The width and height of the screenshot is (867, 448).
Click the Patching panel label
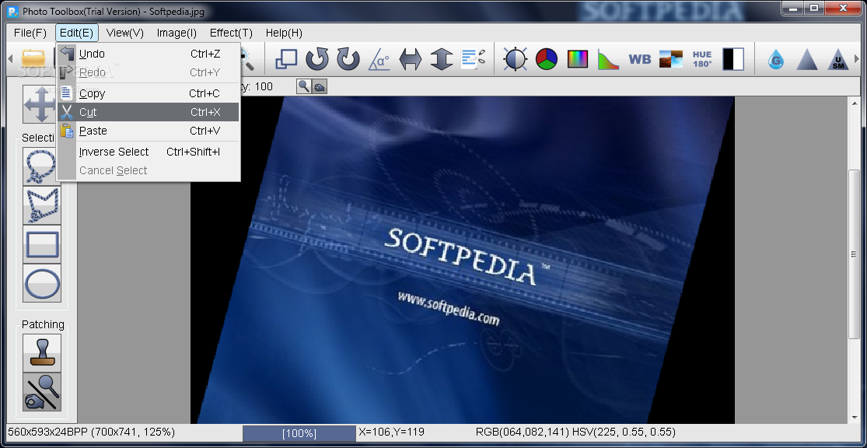pos(43,324)
